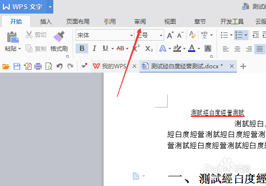Center align text
266x186 pixels.
[237, 49]
